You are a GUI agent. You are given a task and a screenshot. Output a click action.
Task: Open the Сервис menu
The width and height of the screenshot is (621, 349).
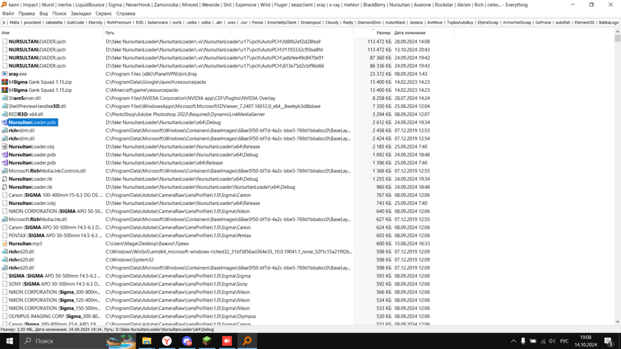pos(104,14)
